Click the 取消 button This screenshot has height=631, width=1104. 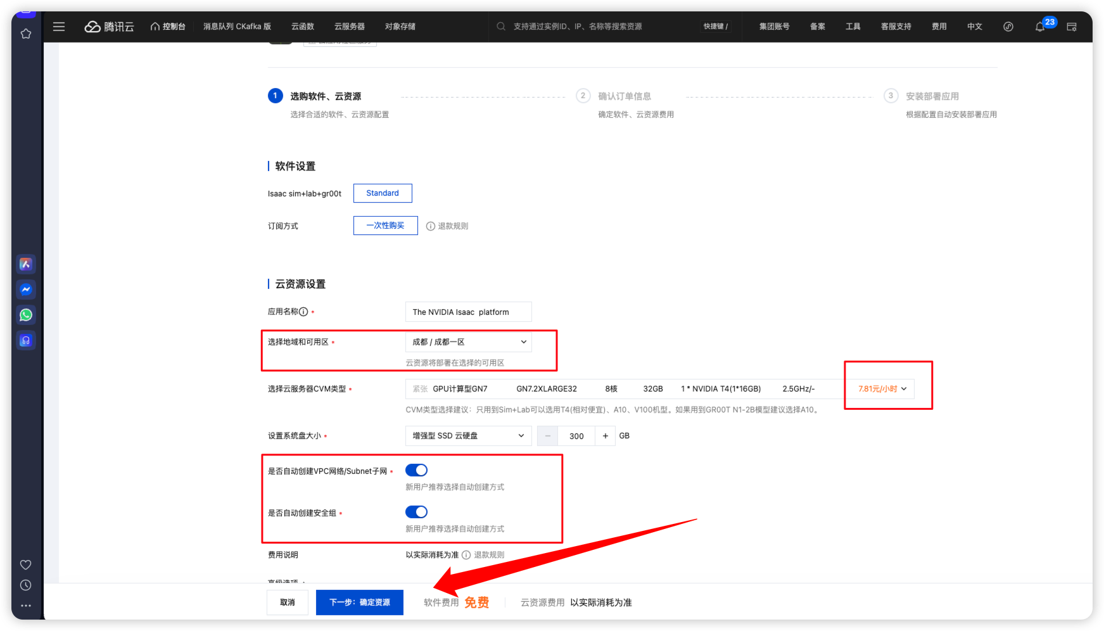288,602
